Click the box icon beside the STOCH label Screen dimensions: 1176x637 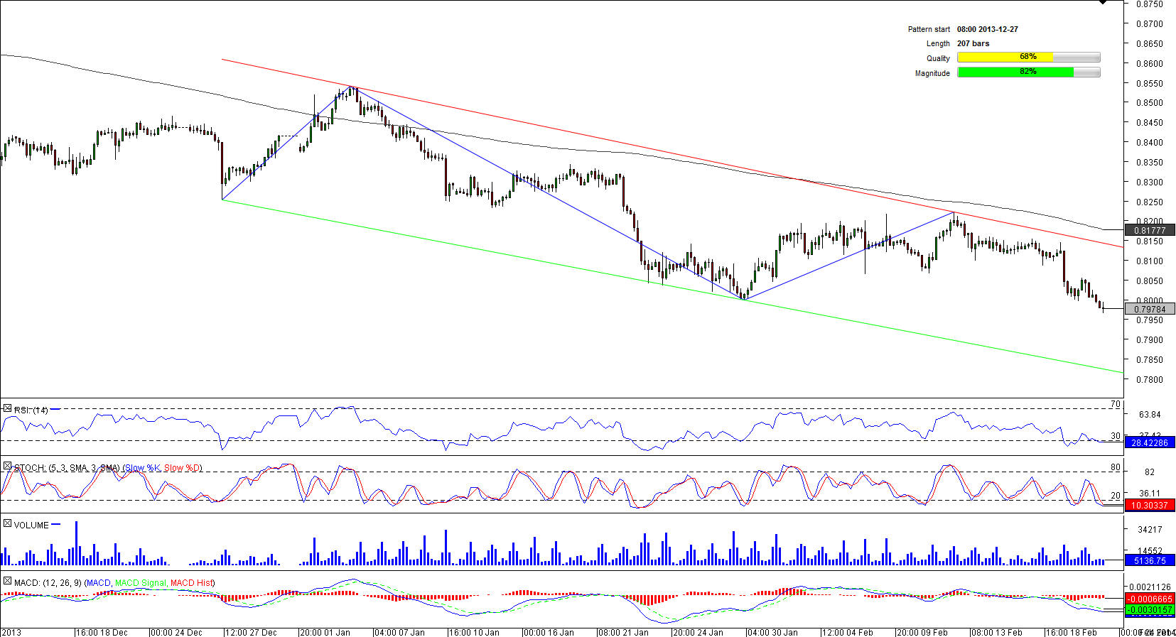click(7, 467)
